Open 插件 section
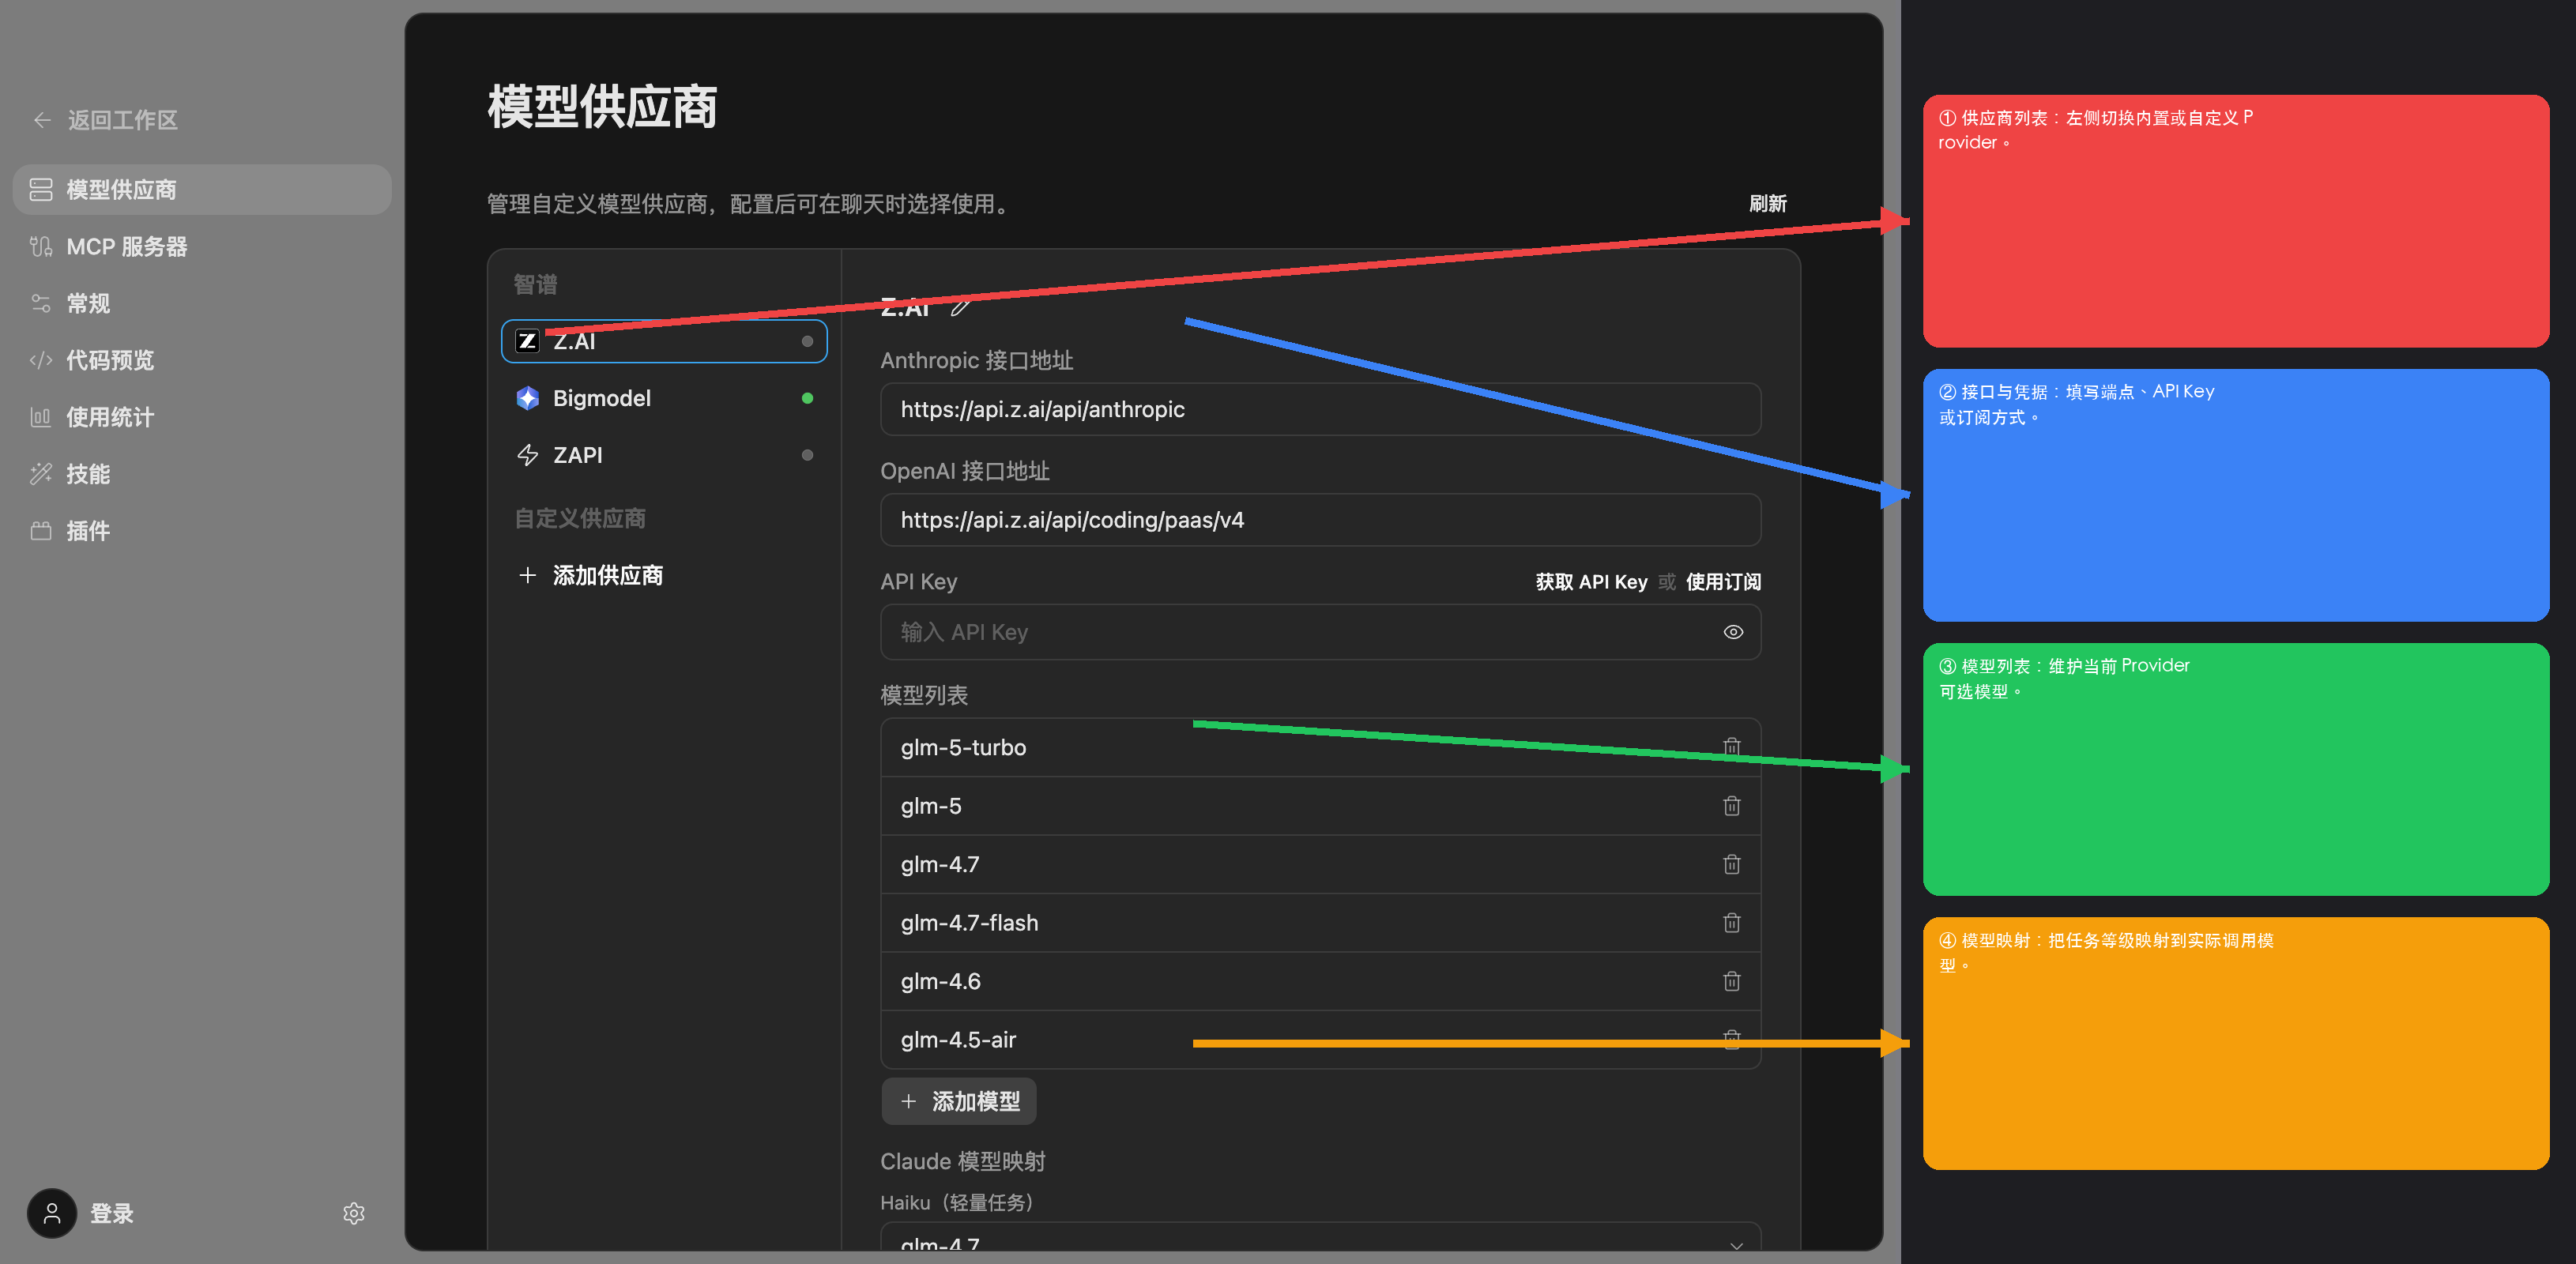Image resolution: width=2576 pixels, height=1264 pixels. click(202, 531)
